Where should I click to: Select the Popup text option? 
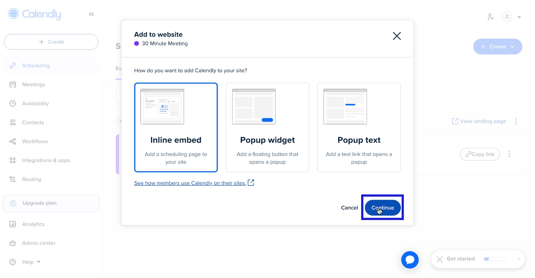(359, 127)
